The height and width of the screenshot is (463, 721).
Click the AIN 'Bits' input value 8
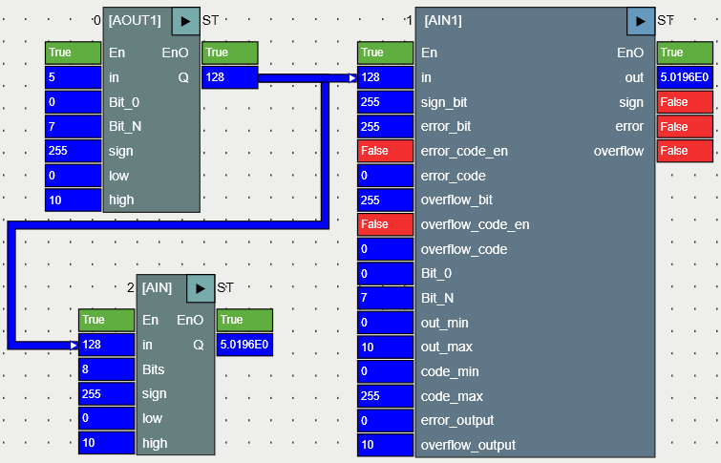click(107, 369)
